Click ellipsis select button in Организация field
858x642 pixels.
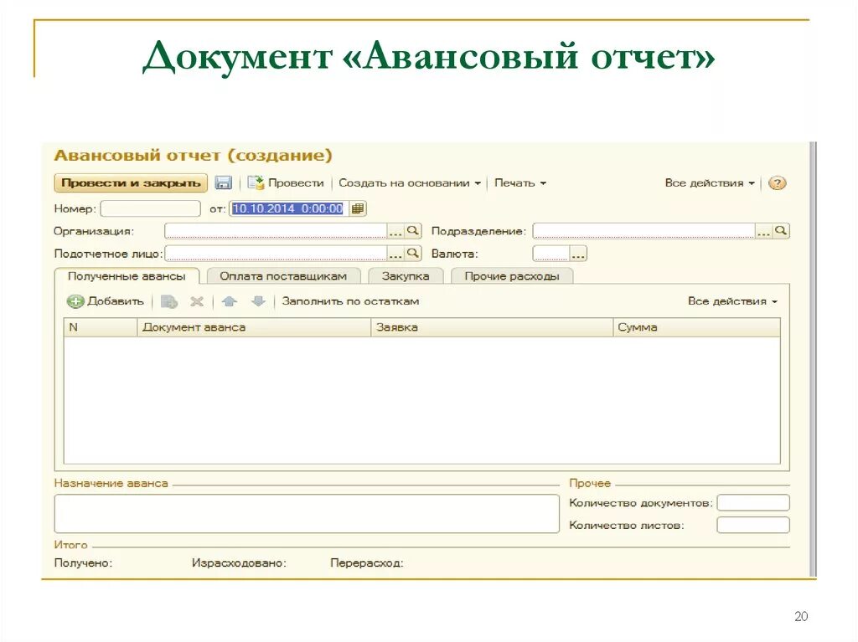(395, 231)
